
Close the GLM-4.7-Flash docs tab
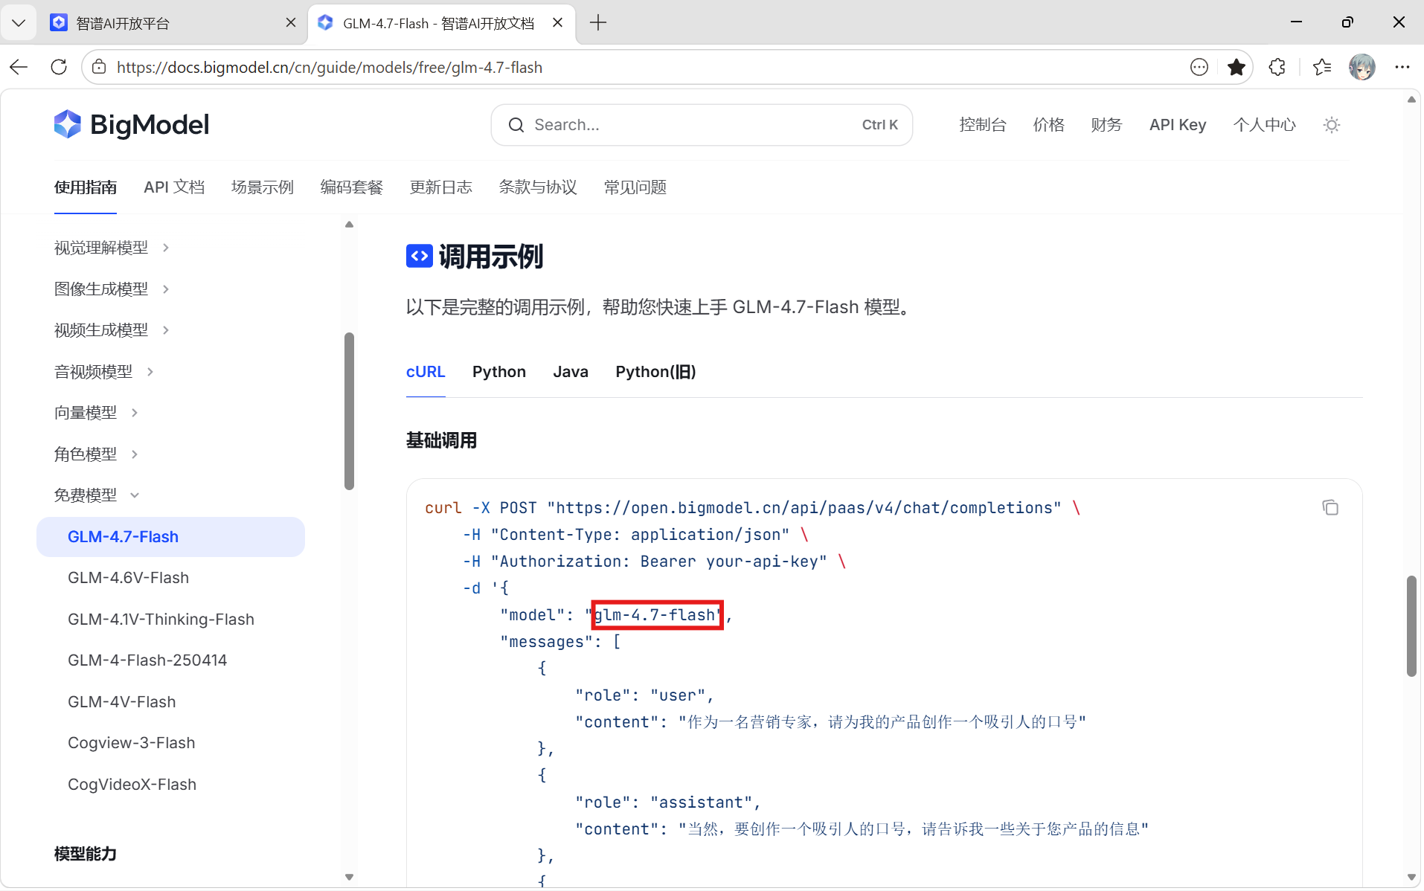(558, 23)
